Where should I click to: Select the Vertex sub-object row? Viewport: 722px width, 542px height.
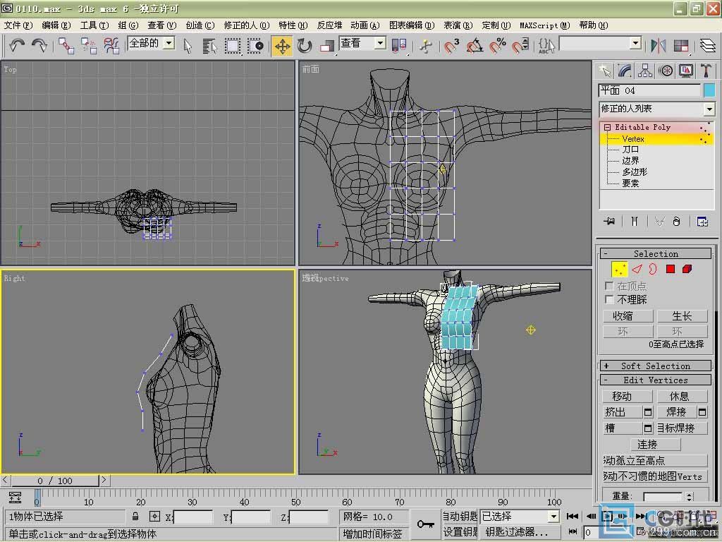656,139
